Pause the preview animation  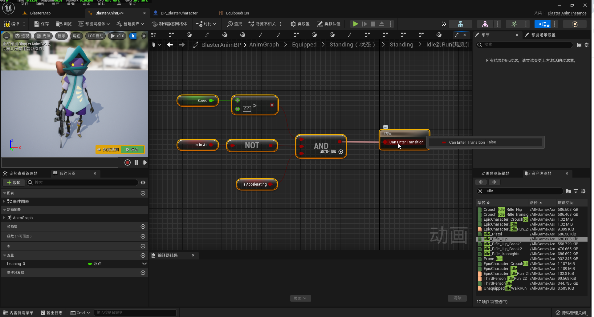coord(136,163)
